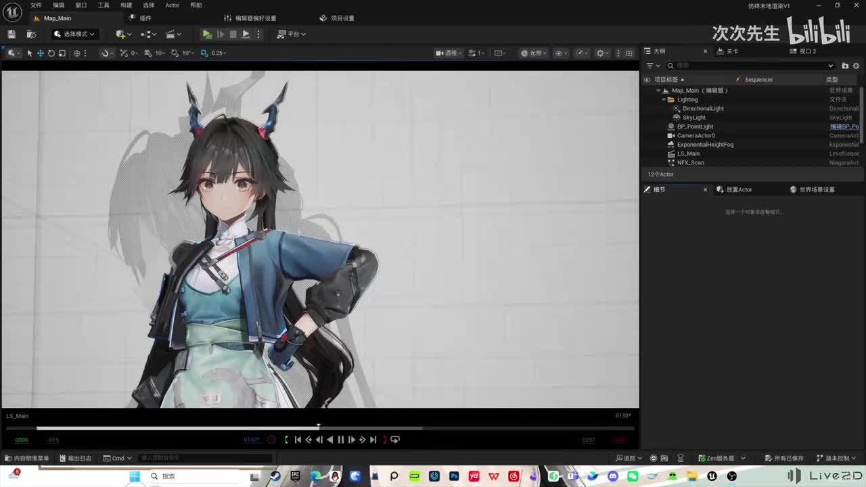Open the 透视 perspective view dropdown
The width and height of the screenshot is (866, 487).
(x=449, y=53)
